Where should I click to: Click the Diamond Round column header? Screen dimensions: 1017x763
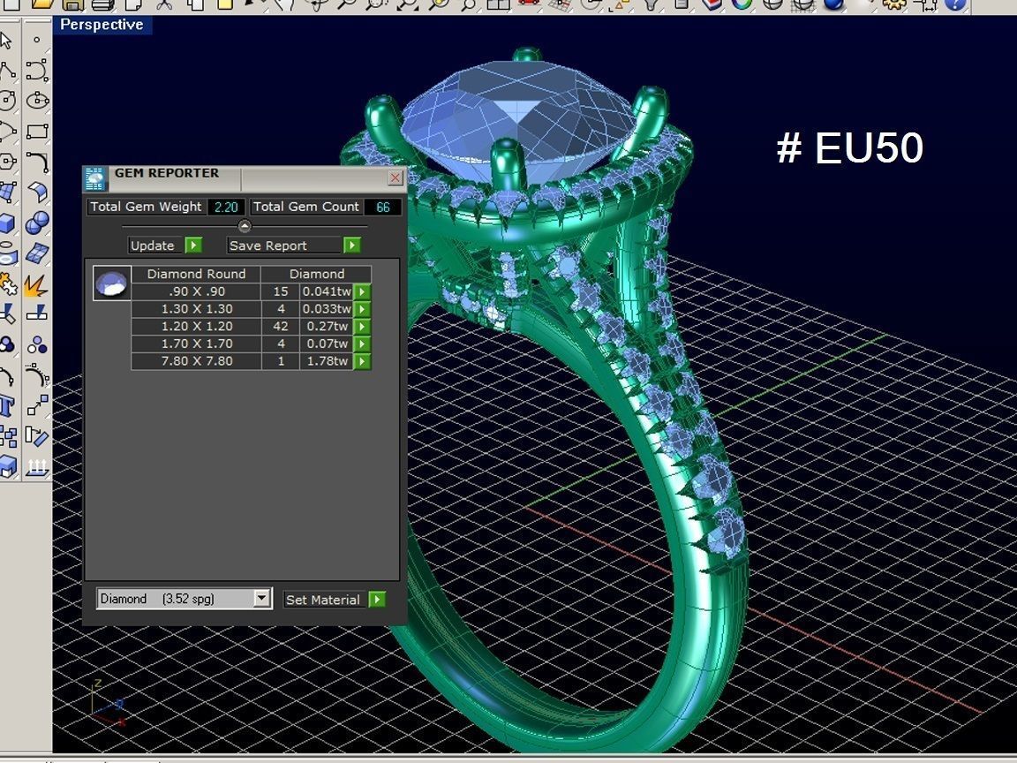196,274
